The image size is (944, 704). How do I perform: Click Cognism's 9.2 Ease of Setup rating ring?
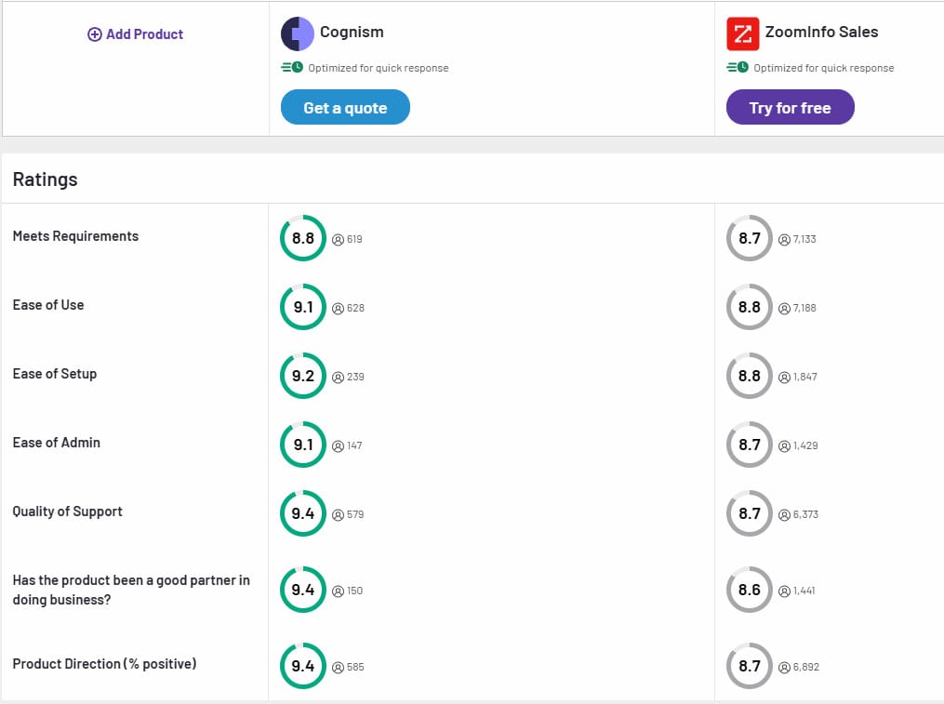[303, 376]
